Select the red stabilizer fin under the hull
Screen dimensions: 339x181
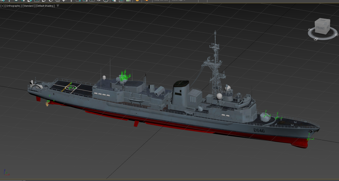[x=136, y=123]
